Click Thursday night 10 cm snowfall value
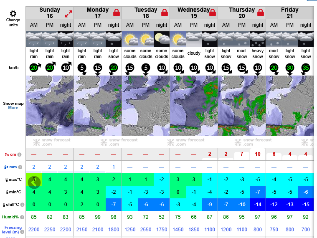Screen dimensions: 317x238 (258, 154)
